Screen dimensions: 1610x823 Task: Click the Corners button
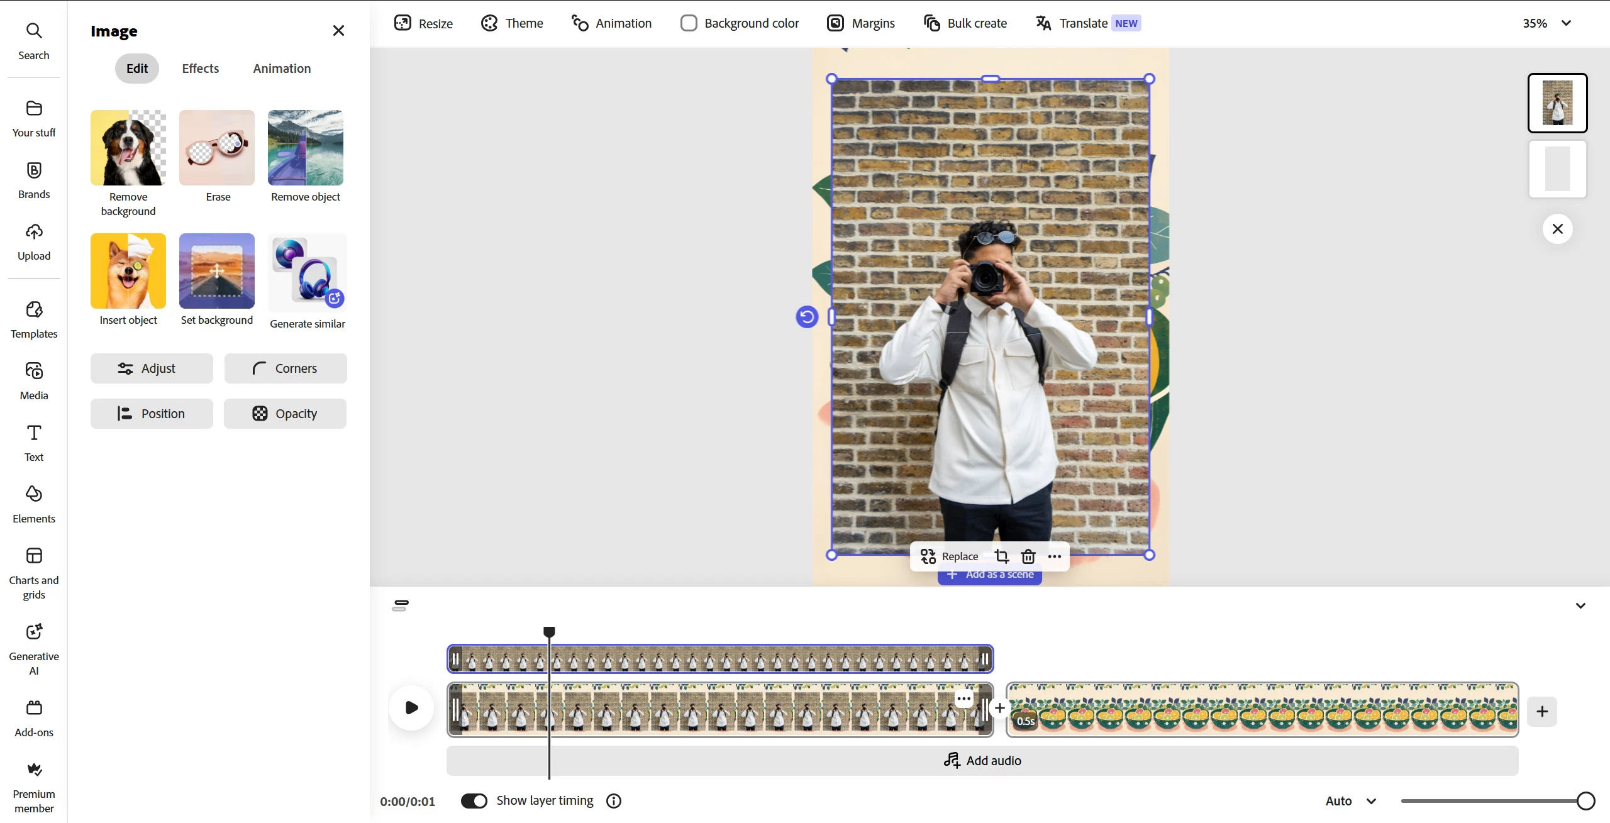pyautogui.click(x=286, y=368)
